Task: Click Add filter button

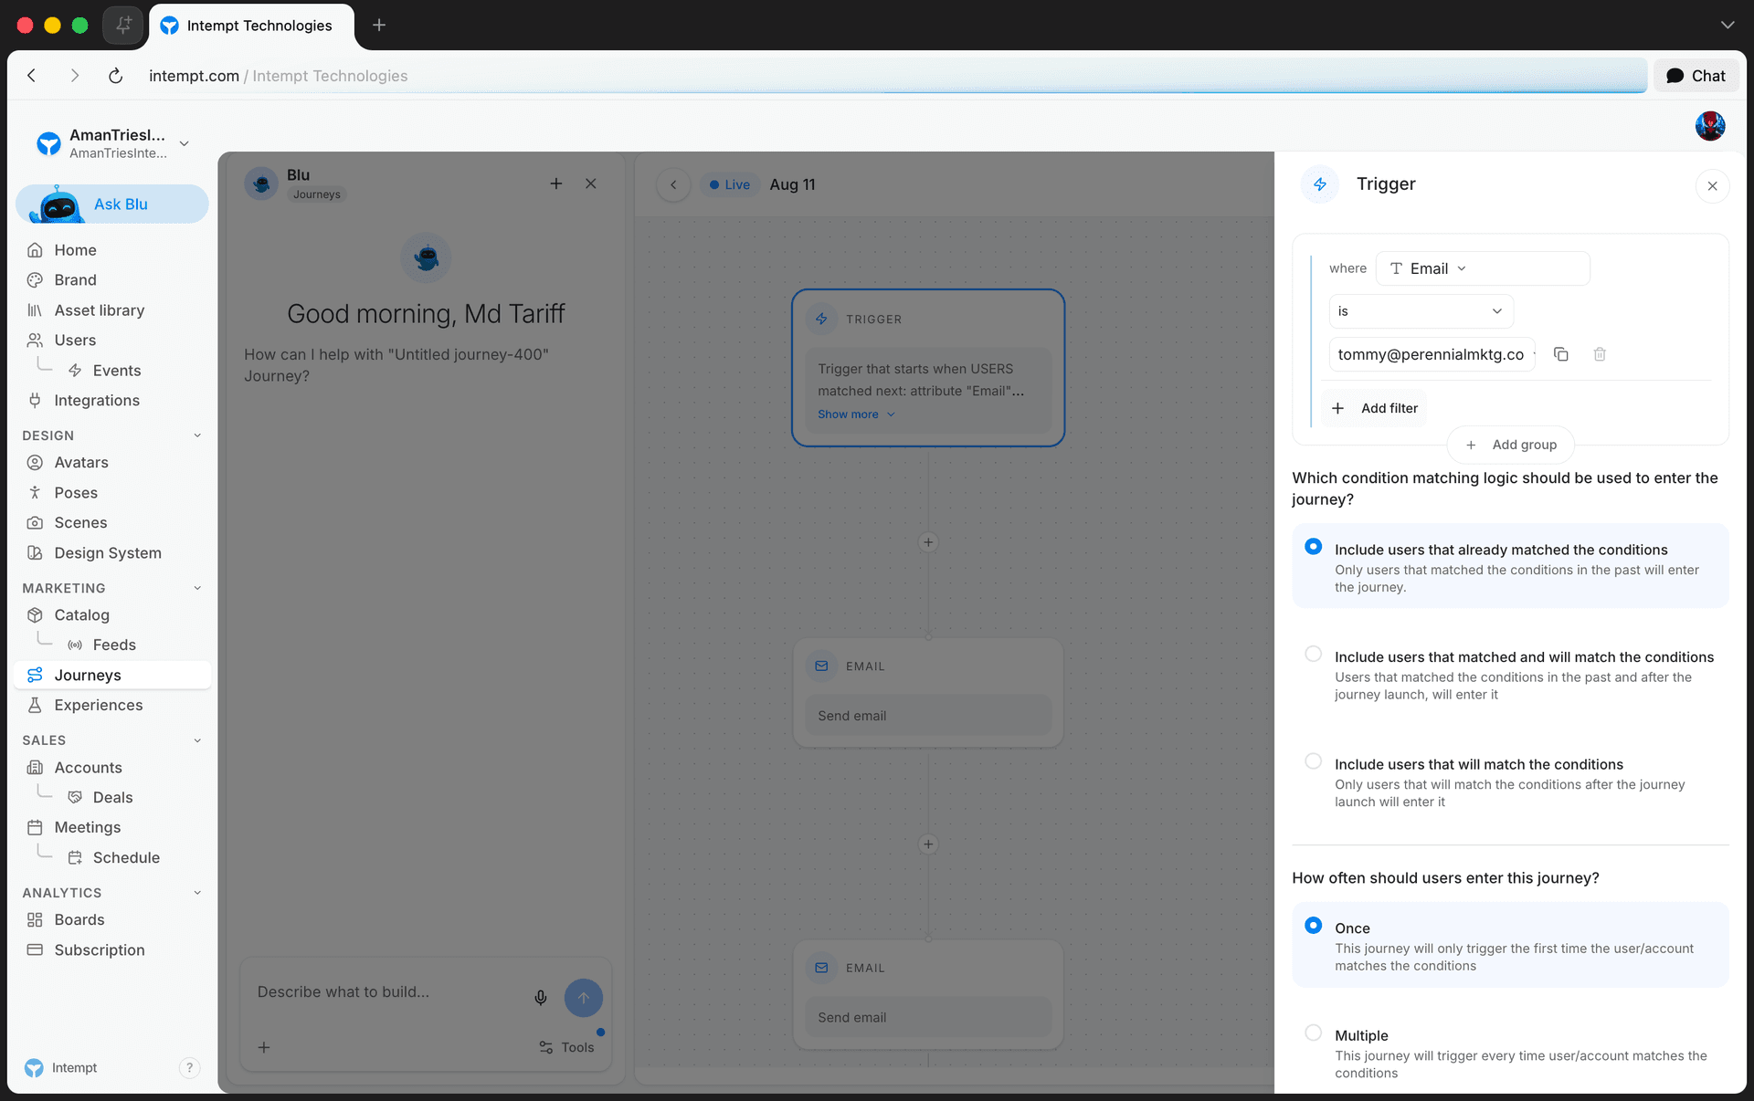Action: tap(1375, 408)
